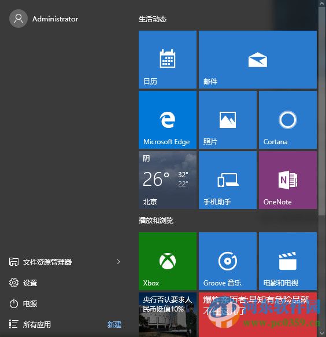Click the 新建 (new) link beside All apps
Screen dimensions: 326x337
click(114, 324)
